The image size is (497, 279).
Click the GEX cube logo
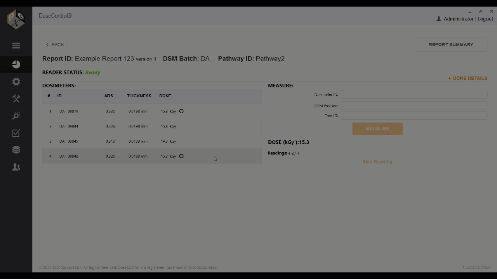16,19
